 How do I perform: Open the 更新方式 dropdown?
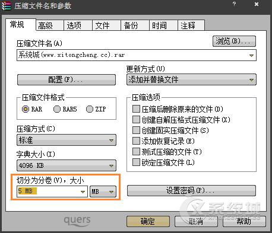[x=191, y=79]
